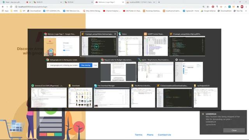Click the Opera red extension icon
The image size is (249, 140).
[x=213, y=7]
